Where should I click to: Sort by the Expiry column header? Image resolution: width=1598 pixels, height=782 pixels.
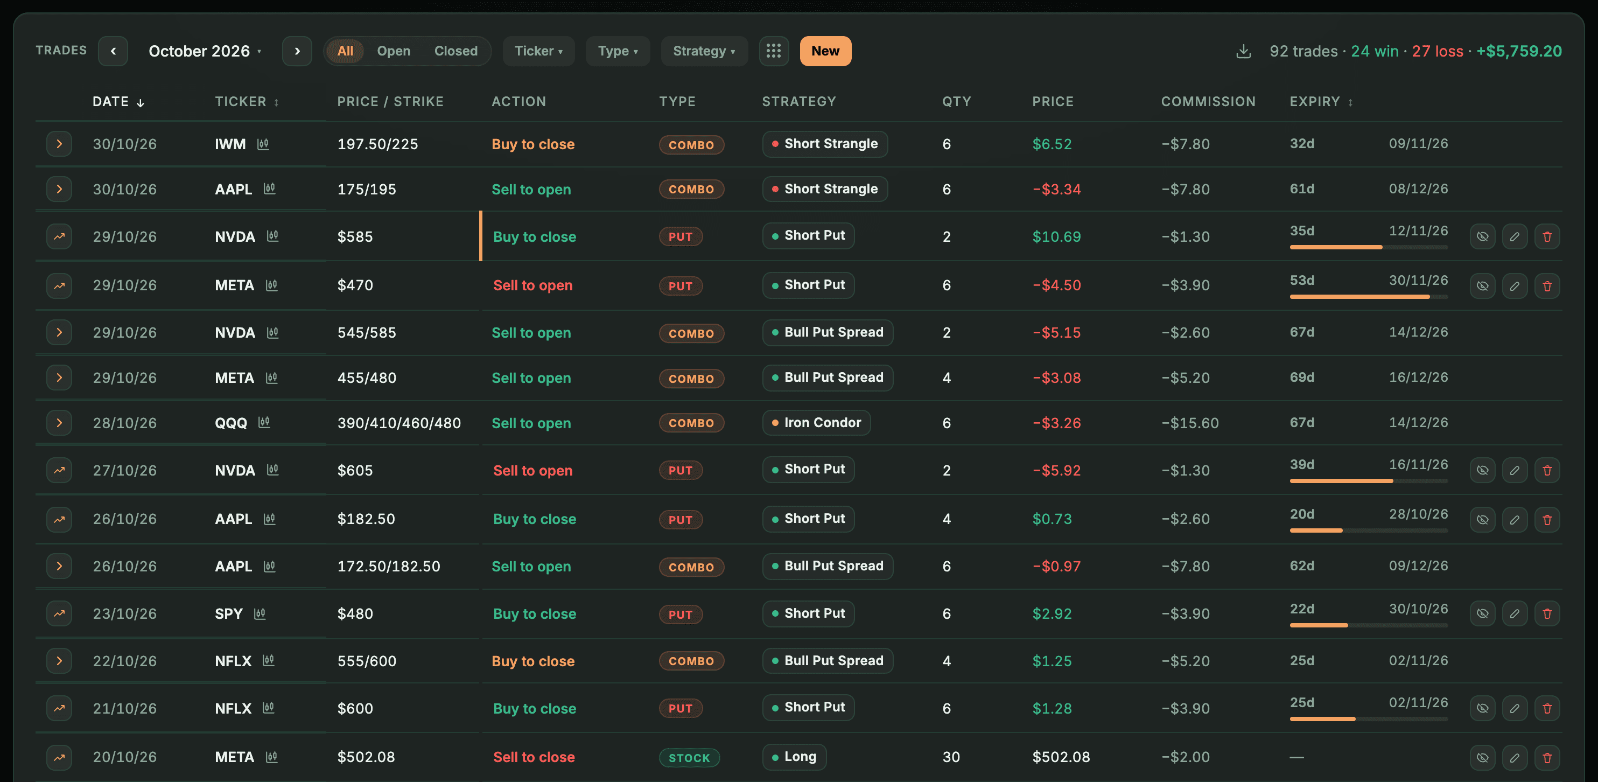point(1321,102)
